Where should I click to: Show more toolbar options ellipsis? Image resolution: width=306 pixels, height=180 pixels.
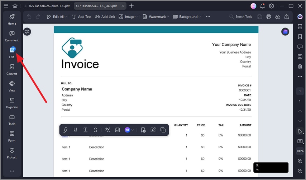208,17
